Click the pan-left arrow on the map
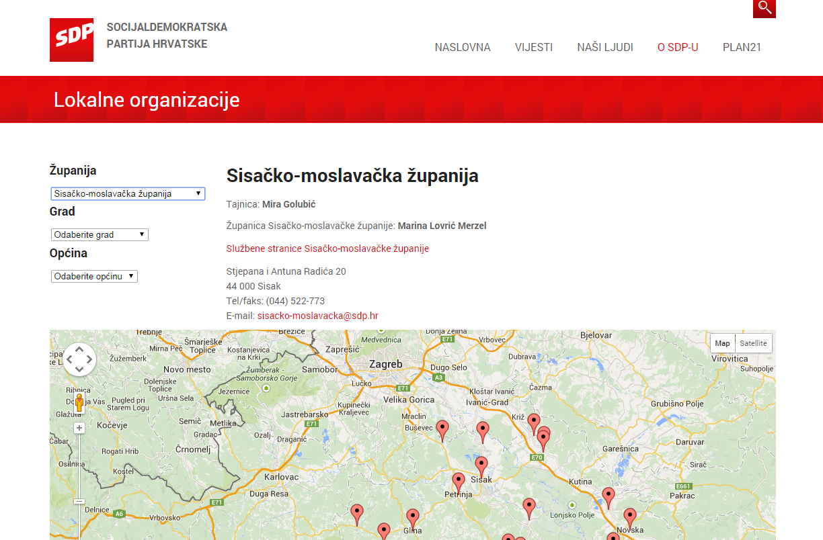The width and height of the screenshot is (823, 540). 70,359
